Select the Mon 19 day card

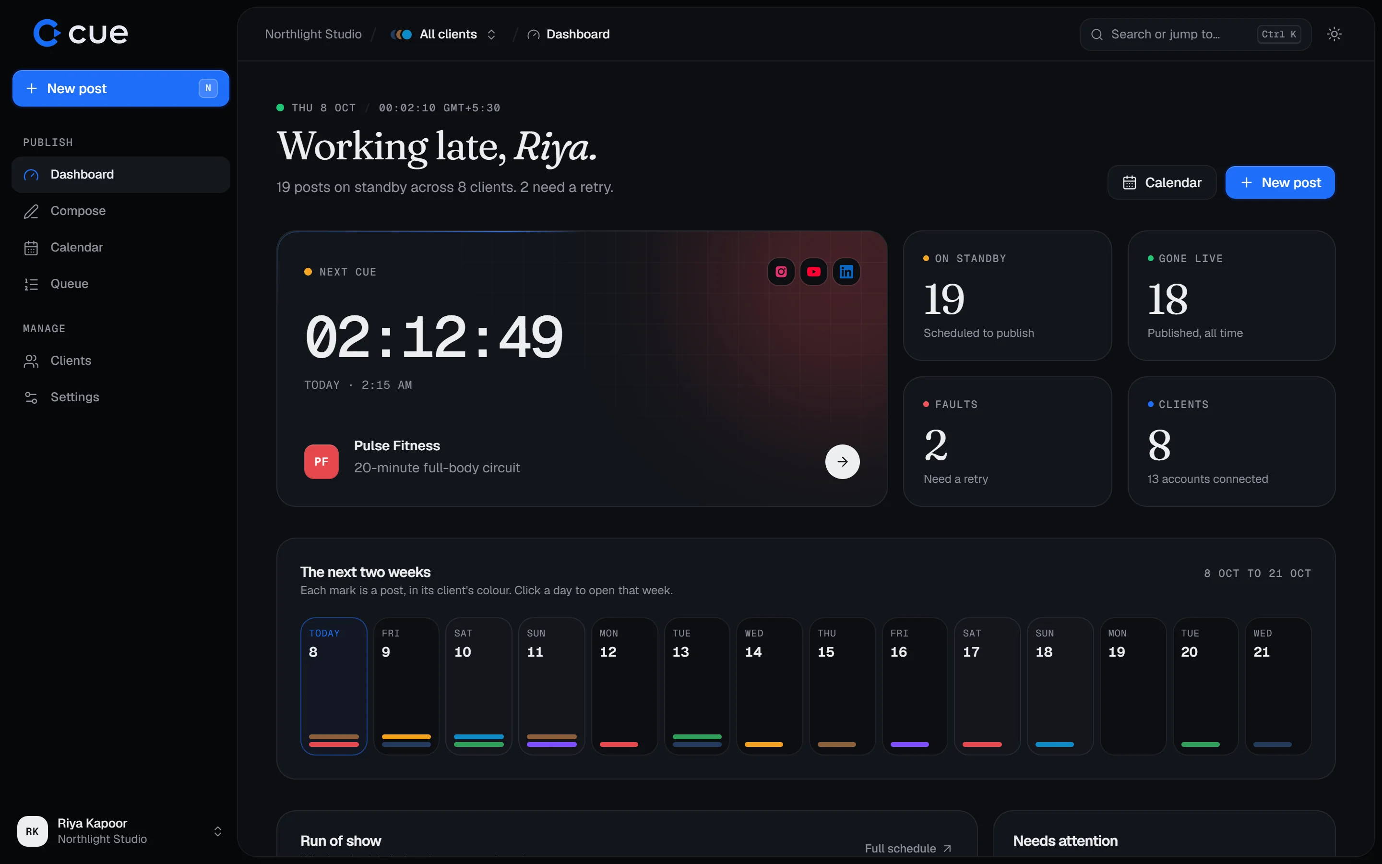pyautogui.click(x=1133, y=686)
